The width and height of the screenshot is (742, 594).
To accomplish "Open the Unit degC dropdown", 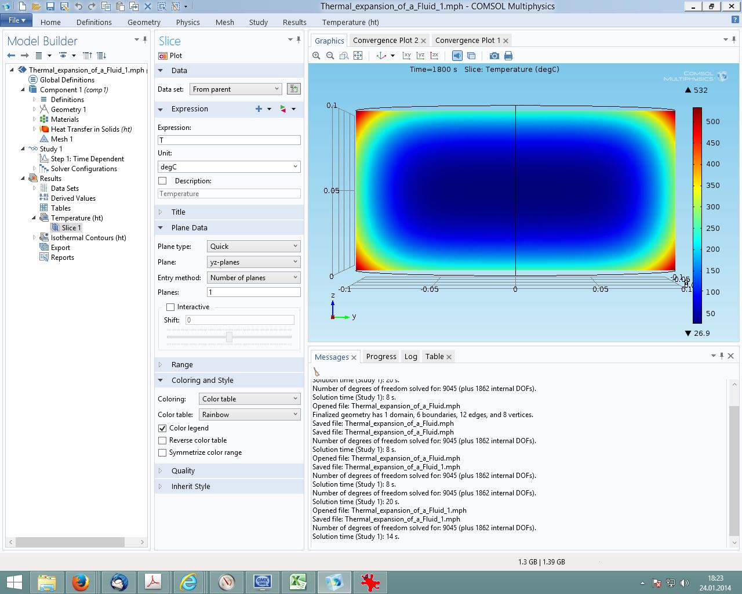I will tap(229, 166).
